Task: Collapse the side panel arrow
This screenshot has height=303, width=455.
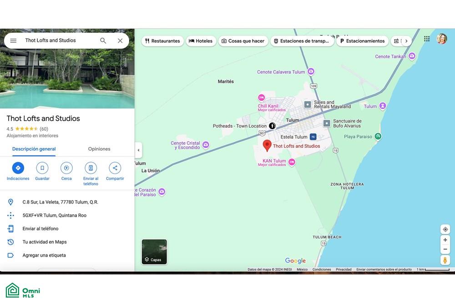Action: pyautogui.click(x=138, y=150)
